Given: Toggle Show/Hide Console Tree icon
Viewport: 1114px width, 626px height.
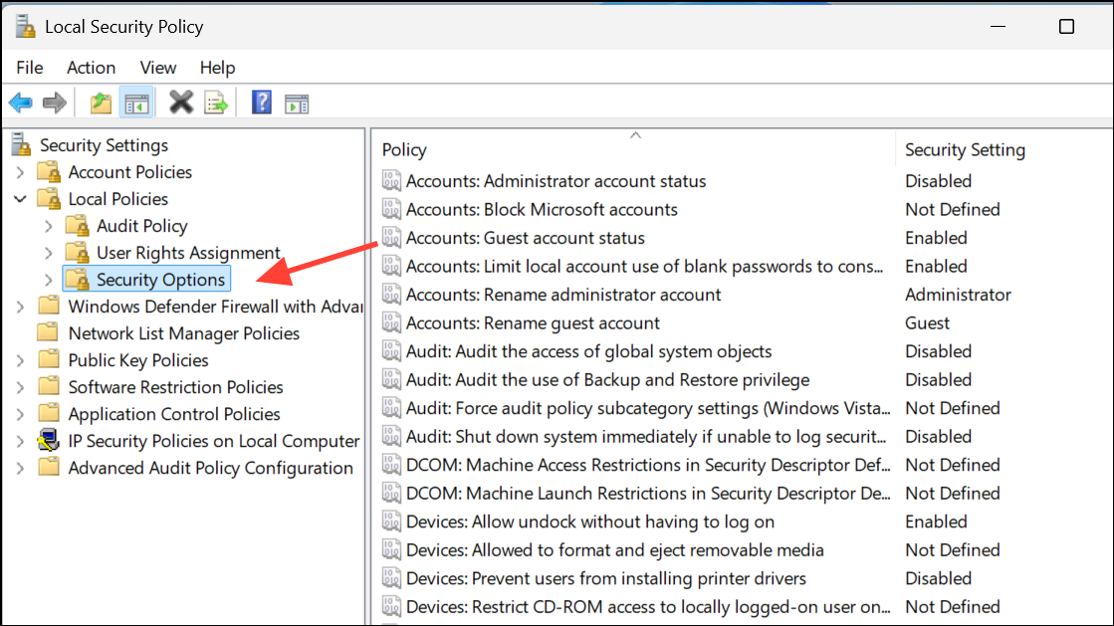Looking at the screenshot, I should [x=136, y=104].
